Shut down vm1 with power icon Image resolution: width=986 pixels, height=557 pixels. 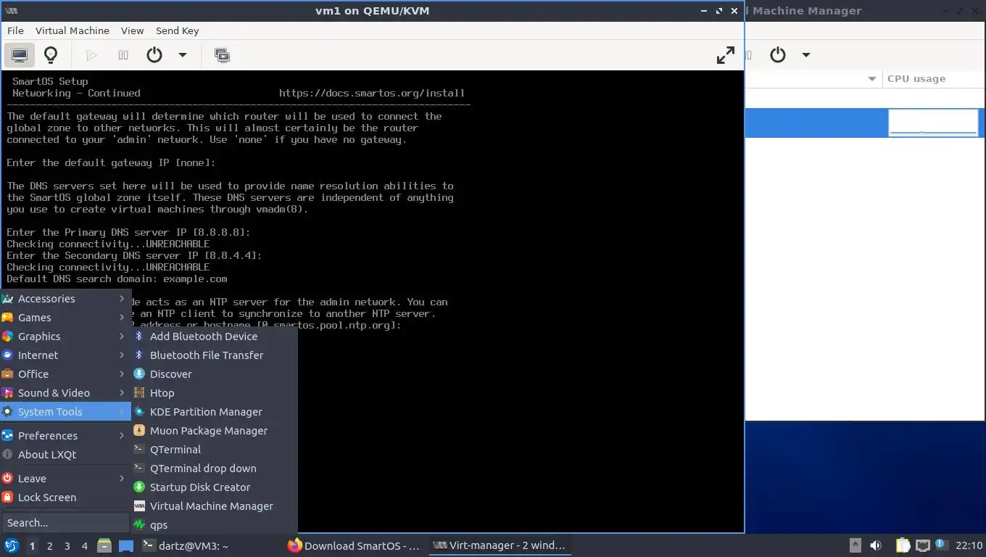coord(154,55)
